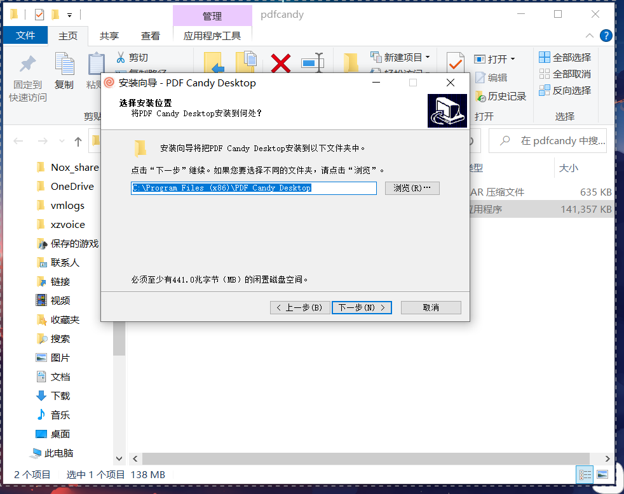The height and width of the screenshot is (494, 624).
Task: Click the rename icon in the ribbon
Action: coord(313,62)
